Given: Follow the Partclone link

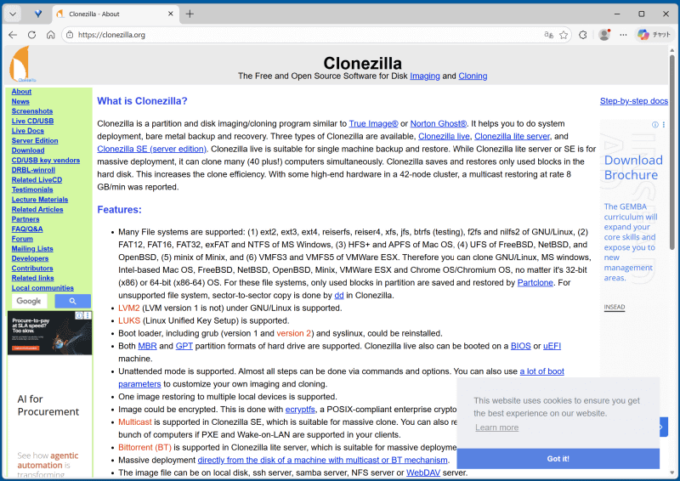Looking at the screenshot, I should [535, 283].
